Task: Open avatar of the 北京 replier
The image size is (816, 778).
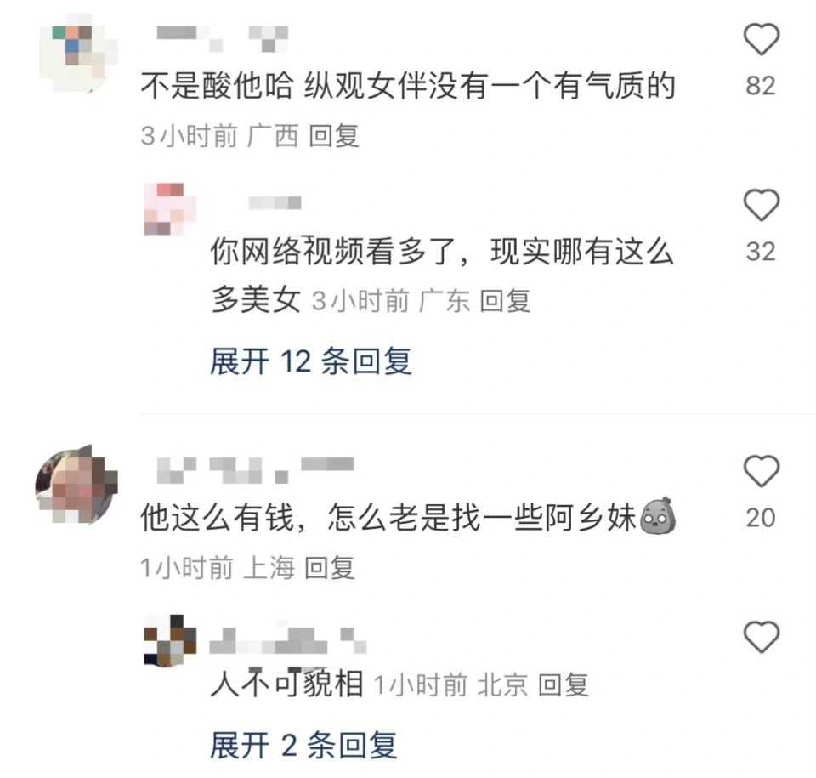Action: coord(170,640)
